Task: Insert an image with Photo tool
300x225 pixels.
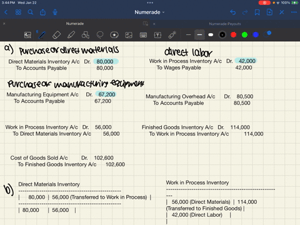Action: pyautogui.click(x=129, y=35)
